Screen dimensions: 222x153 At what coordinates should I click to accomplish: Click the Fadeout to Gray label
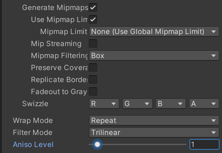[x=59, y=92]
